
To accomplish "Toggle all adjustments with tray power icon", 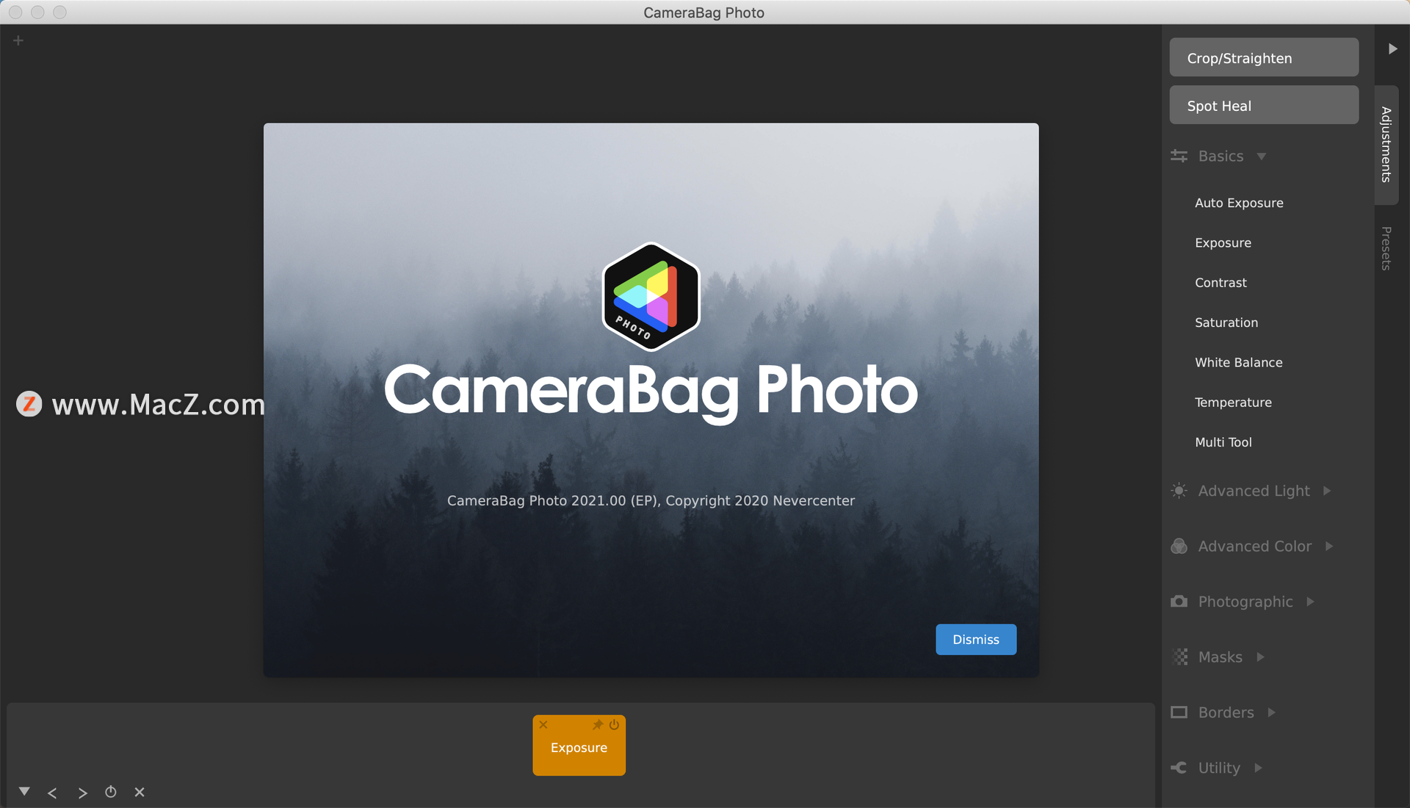I will click(x=110, y=792).
